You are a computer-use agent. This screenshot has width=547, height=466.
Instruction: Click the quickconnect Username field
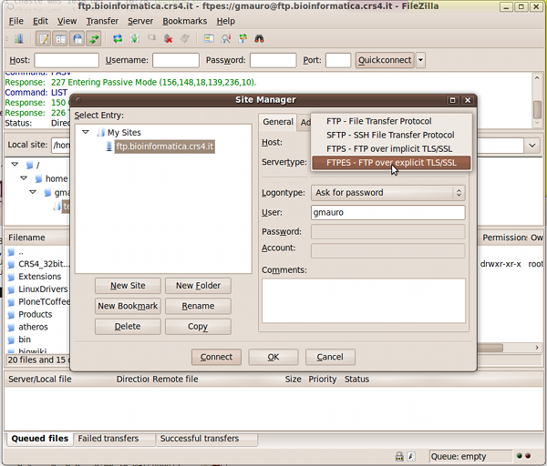coord(176,60)
